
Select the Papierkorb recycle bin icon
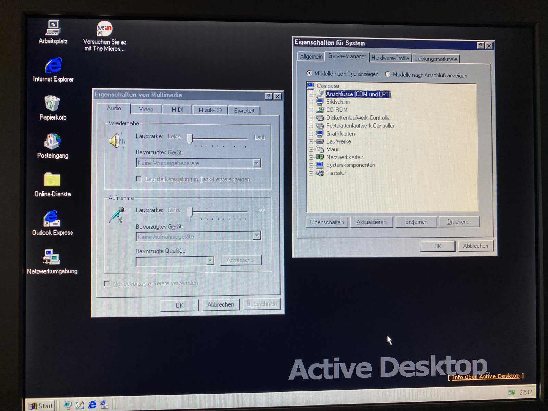tap(53, 108)
